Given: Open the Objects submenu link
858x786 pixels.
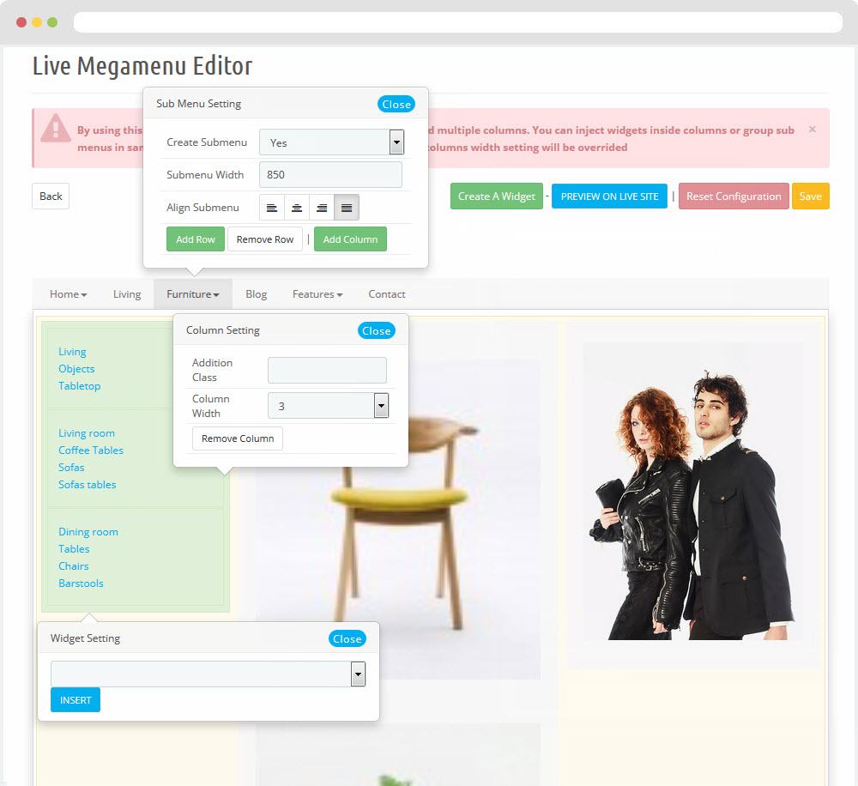Looking at the screenshot, I should coord(76,369).
